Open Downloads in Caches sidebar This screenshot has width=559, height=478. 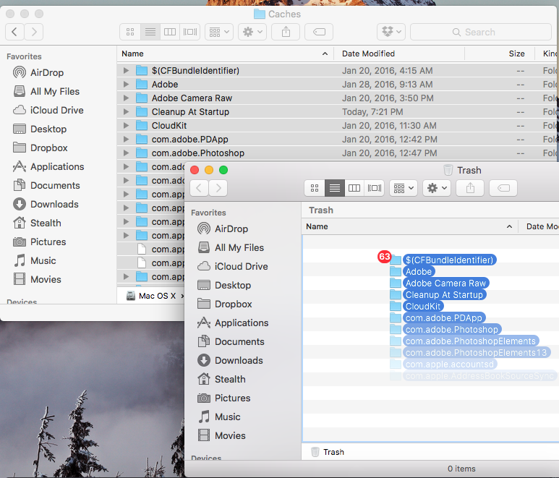coord(46,204)
